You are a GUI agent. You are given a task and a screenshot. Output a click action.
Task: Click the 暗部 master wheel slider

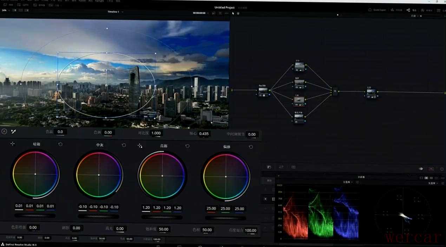[35, 215]
